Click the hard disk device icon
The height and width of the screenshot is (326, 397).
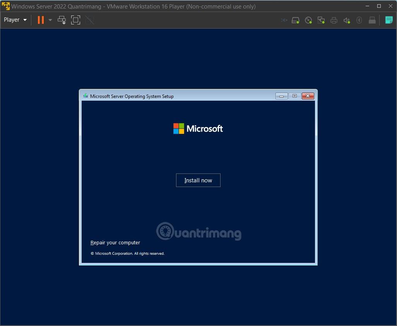pos(296,20)
